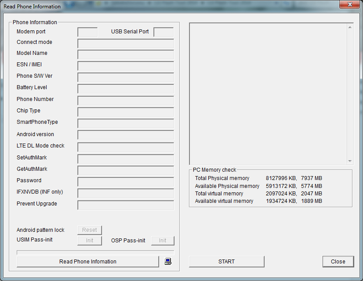Screen dimensions: 363x281
Task: Click the Battery Level field
Action: (126, 89)
